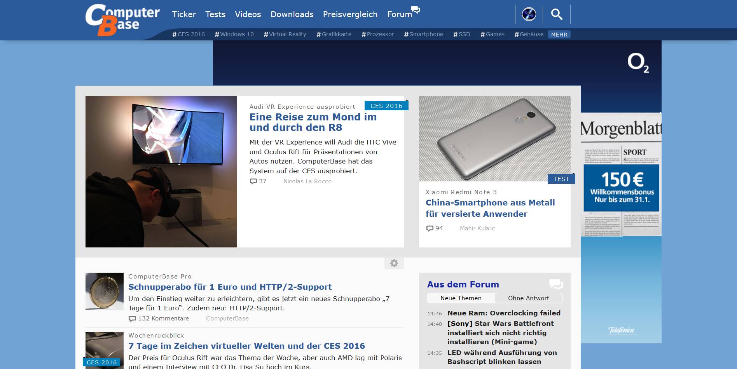Click the Morgenblatt newspaper ad header
Screen dimensions: 737x369
coord(621,129)
